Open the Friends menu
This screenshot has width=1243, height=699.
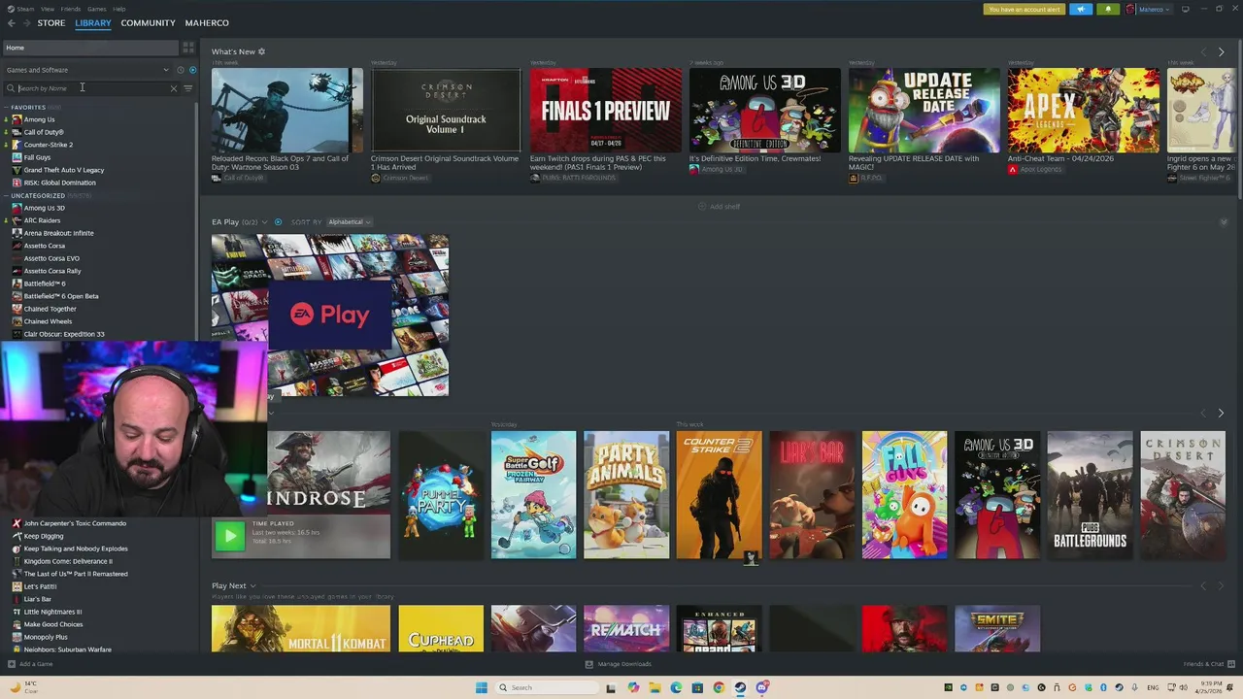(x=71, y=9)
